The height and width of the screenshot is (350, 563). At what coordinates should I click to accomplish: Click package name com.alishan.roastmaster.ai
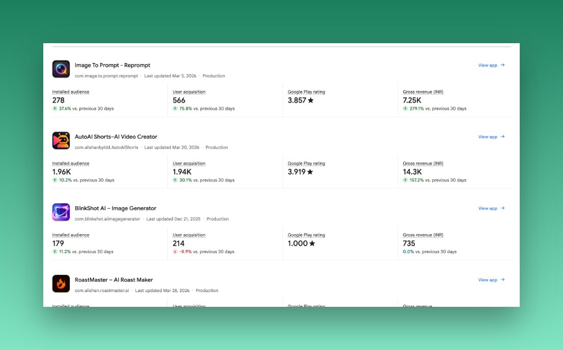(x=102, y=291)
